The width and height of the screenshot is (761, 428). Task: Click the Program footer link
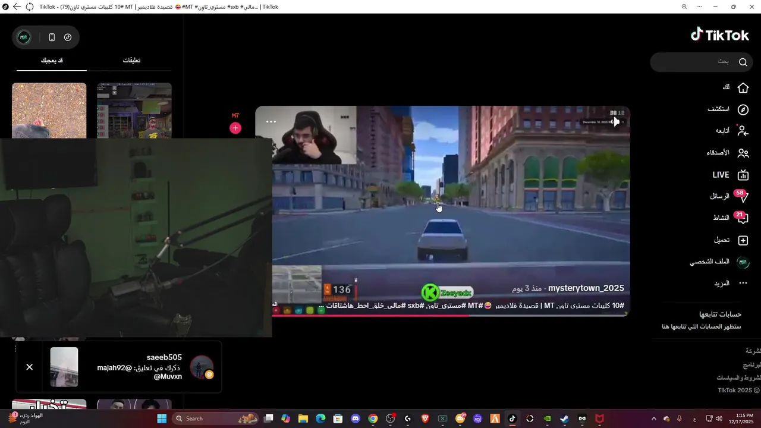tap(751, 364)
